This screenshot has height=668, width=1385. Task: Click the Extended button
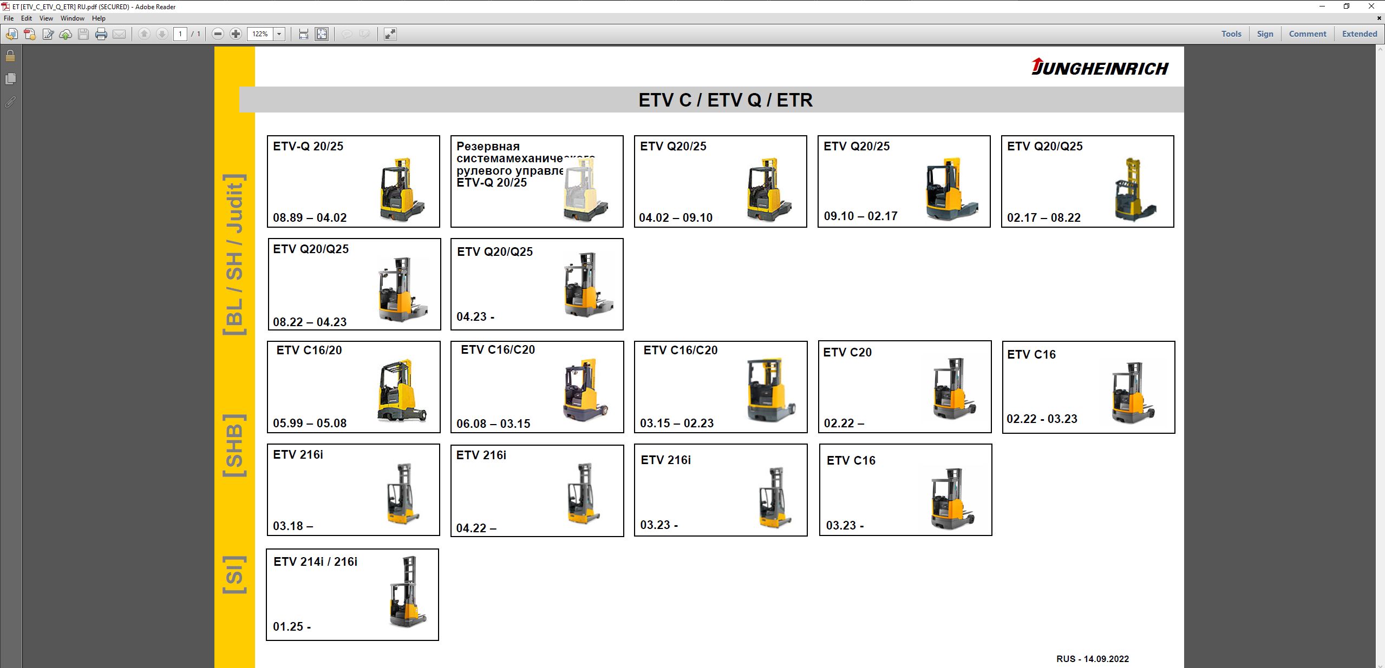[x=1359, y=34]
